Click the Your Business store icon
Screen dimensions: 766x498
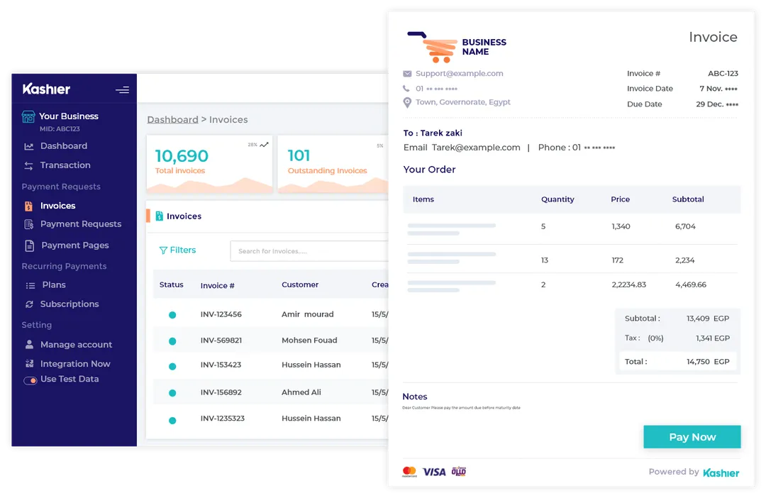[x=28, y=117]
